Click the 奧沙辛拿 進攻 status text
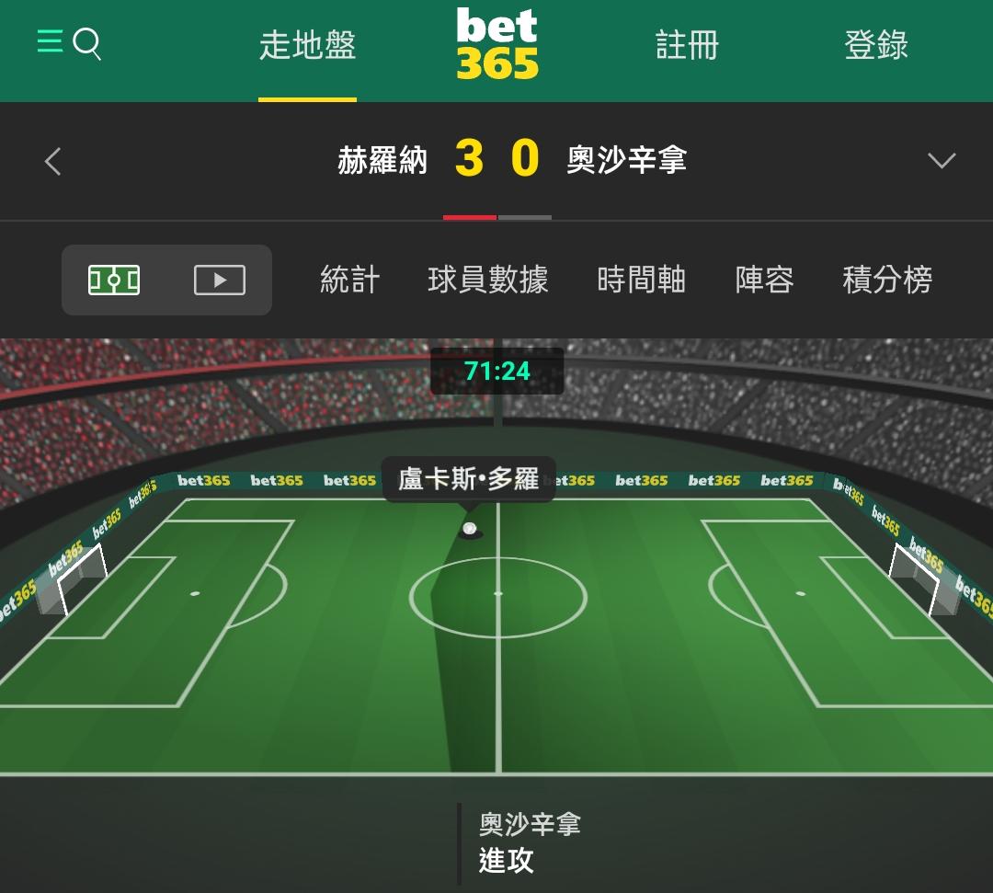The image size is (993, 893). [x=530, y=843]
